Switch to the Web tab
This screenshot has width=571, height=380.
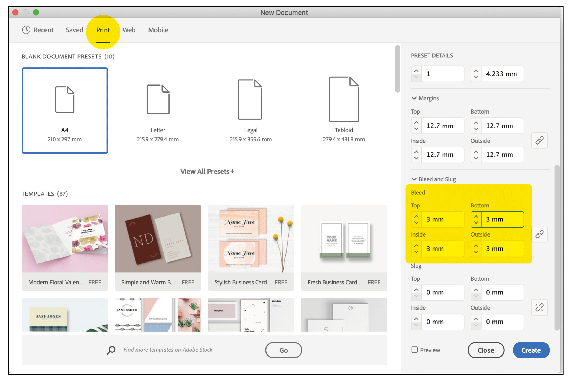(129, 30)
